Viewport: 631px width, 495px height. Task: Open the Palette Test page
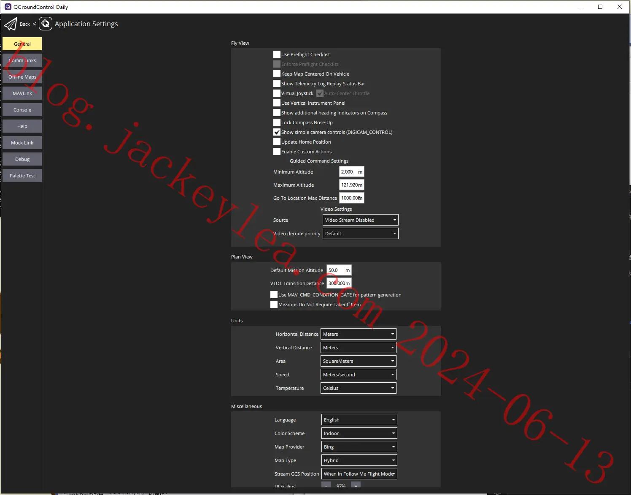pos(22,176)
